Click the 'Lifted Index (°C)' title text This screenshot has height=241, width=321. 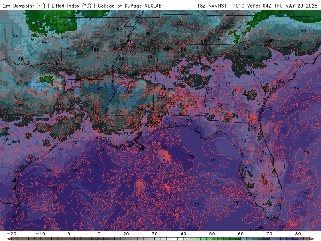[71, 6]
